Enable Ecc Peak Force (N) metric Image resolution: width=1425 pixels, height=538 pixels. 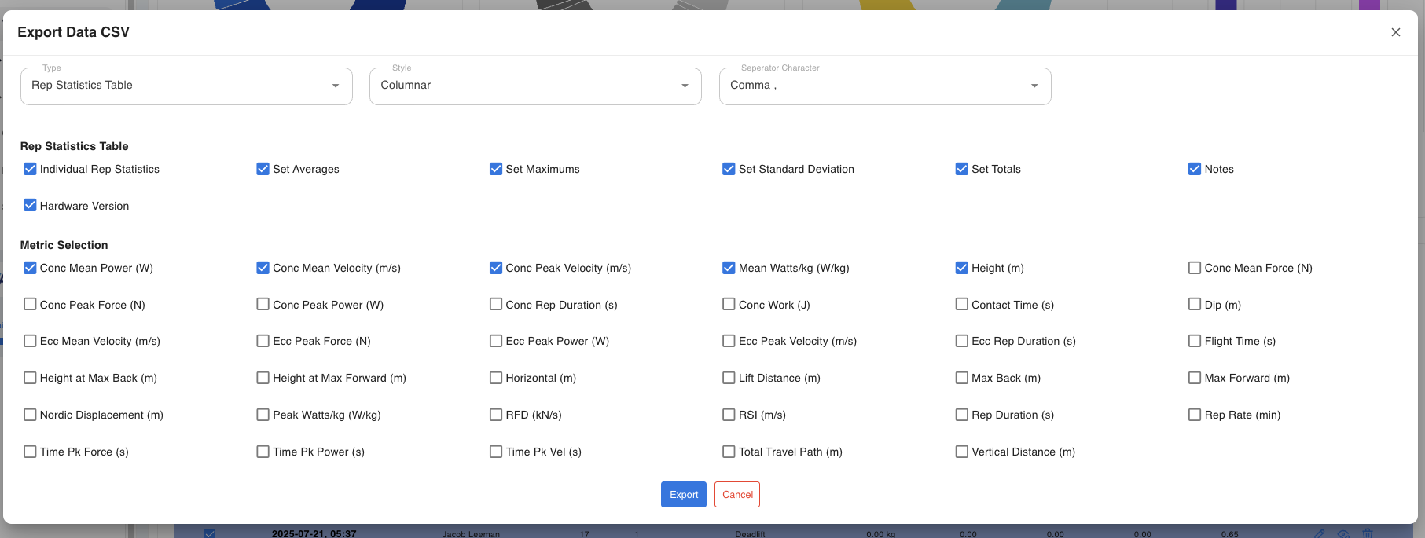(x=263, y=341)
